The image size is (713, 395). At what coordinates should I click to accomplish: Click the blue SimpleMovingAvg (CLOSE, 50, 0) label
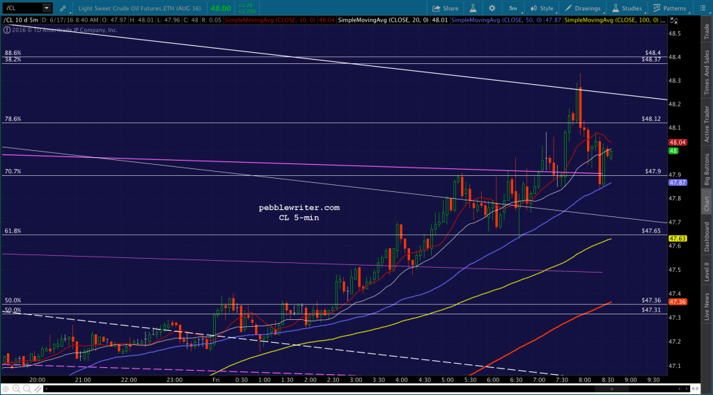[496, 20]
